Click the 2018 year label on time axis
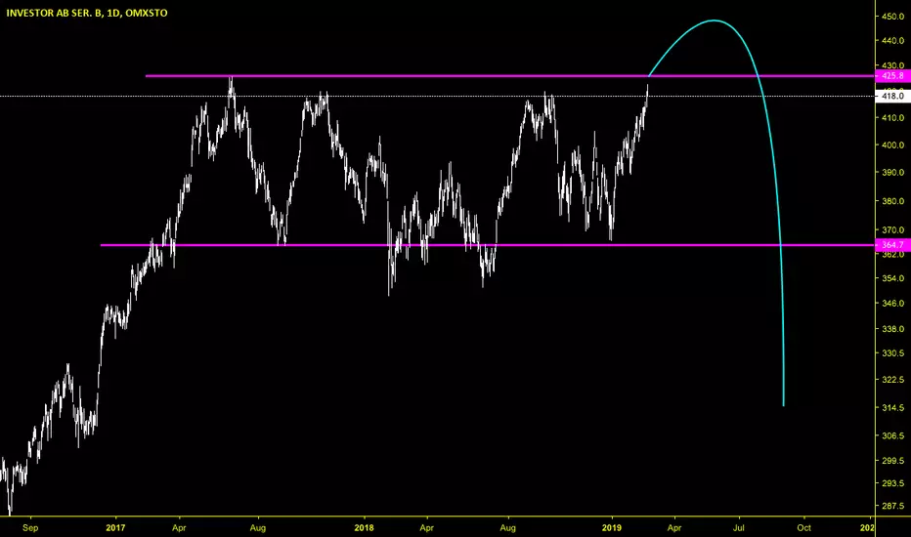 point(365,527)
